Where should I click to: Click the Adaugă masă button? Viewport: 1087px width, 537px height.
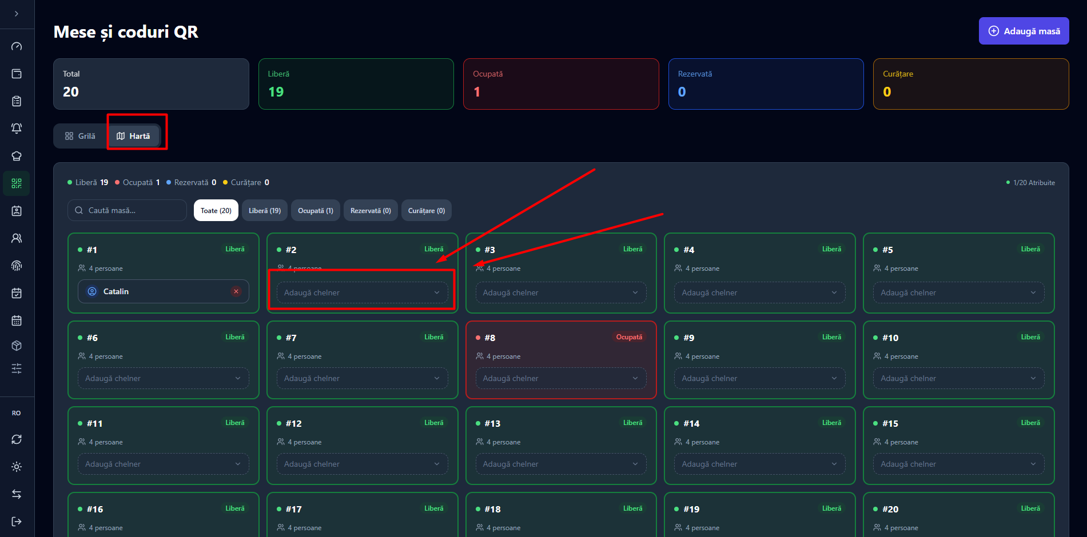1024,31
